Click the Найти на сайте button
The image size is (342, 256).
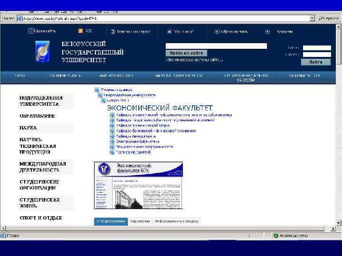pyautogui.click(x=186, y=53)
